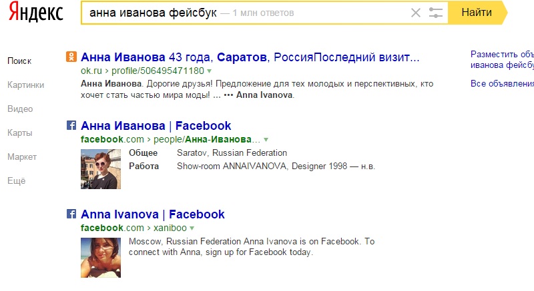Click Разместить объявление link on the right

coord(503,60)
